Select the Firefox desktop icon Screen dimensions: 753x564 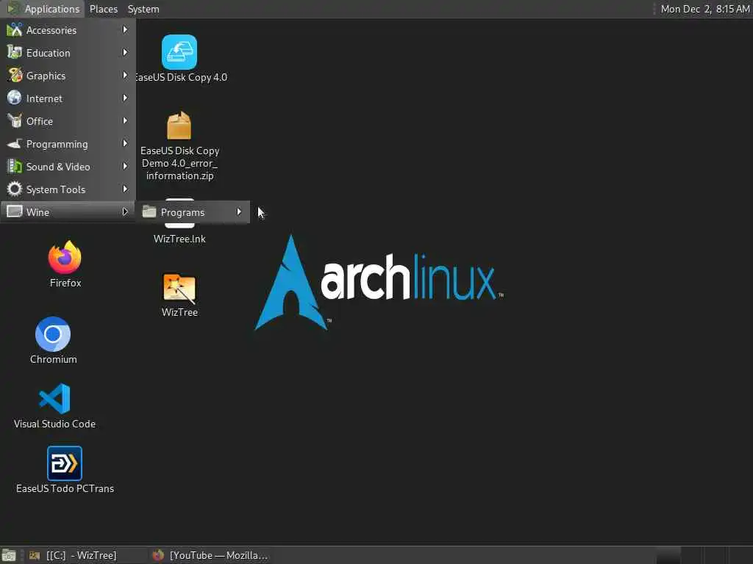pos(65,258)
